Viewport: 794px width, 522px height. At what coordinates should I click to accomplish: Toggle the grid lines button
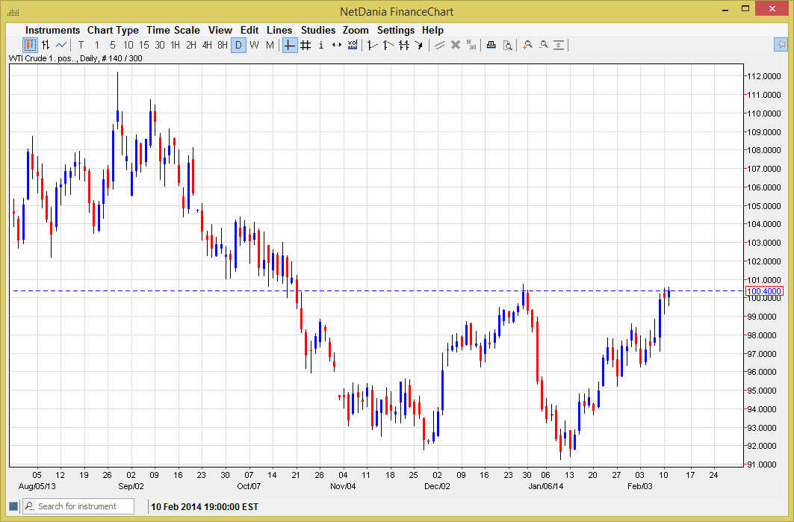[x=305, y=45]
